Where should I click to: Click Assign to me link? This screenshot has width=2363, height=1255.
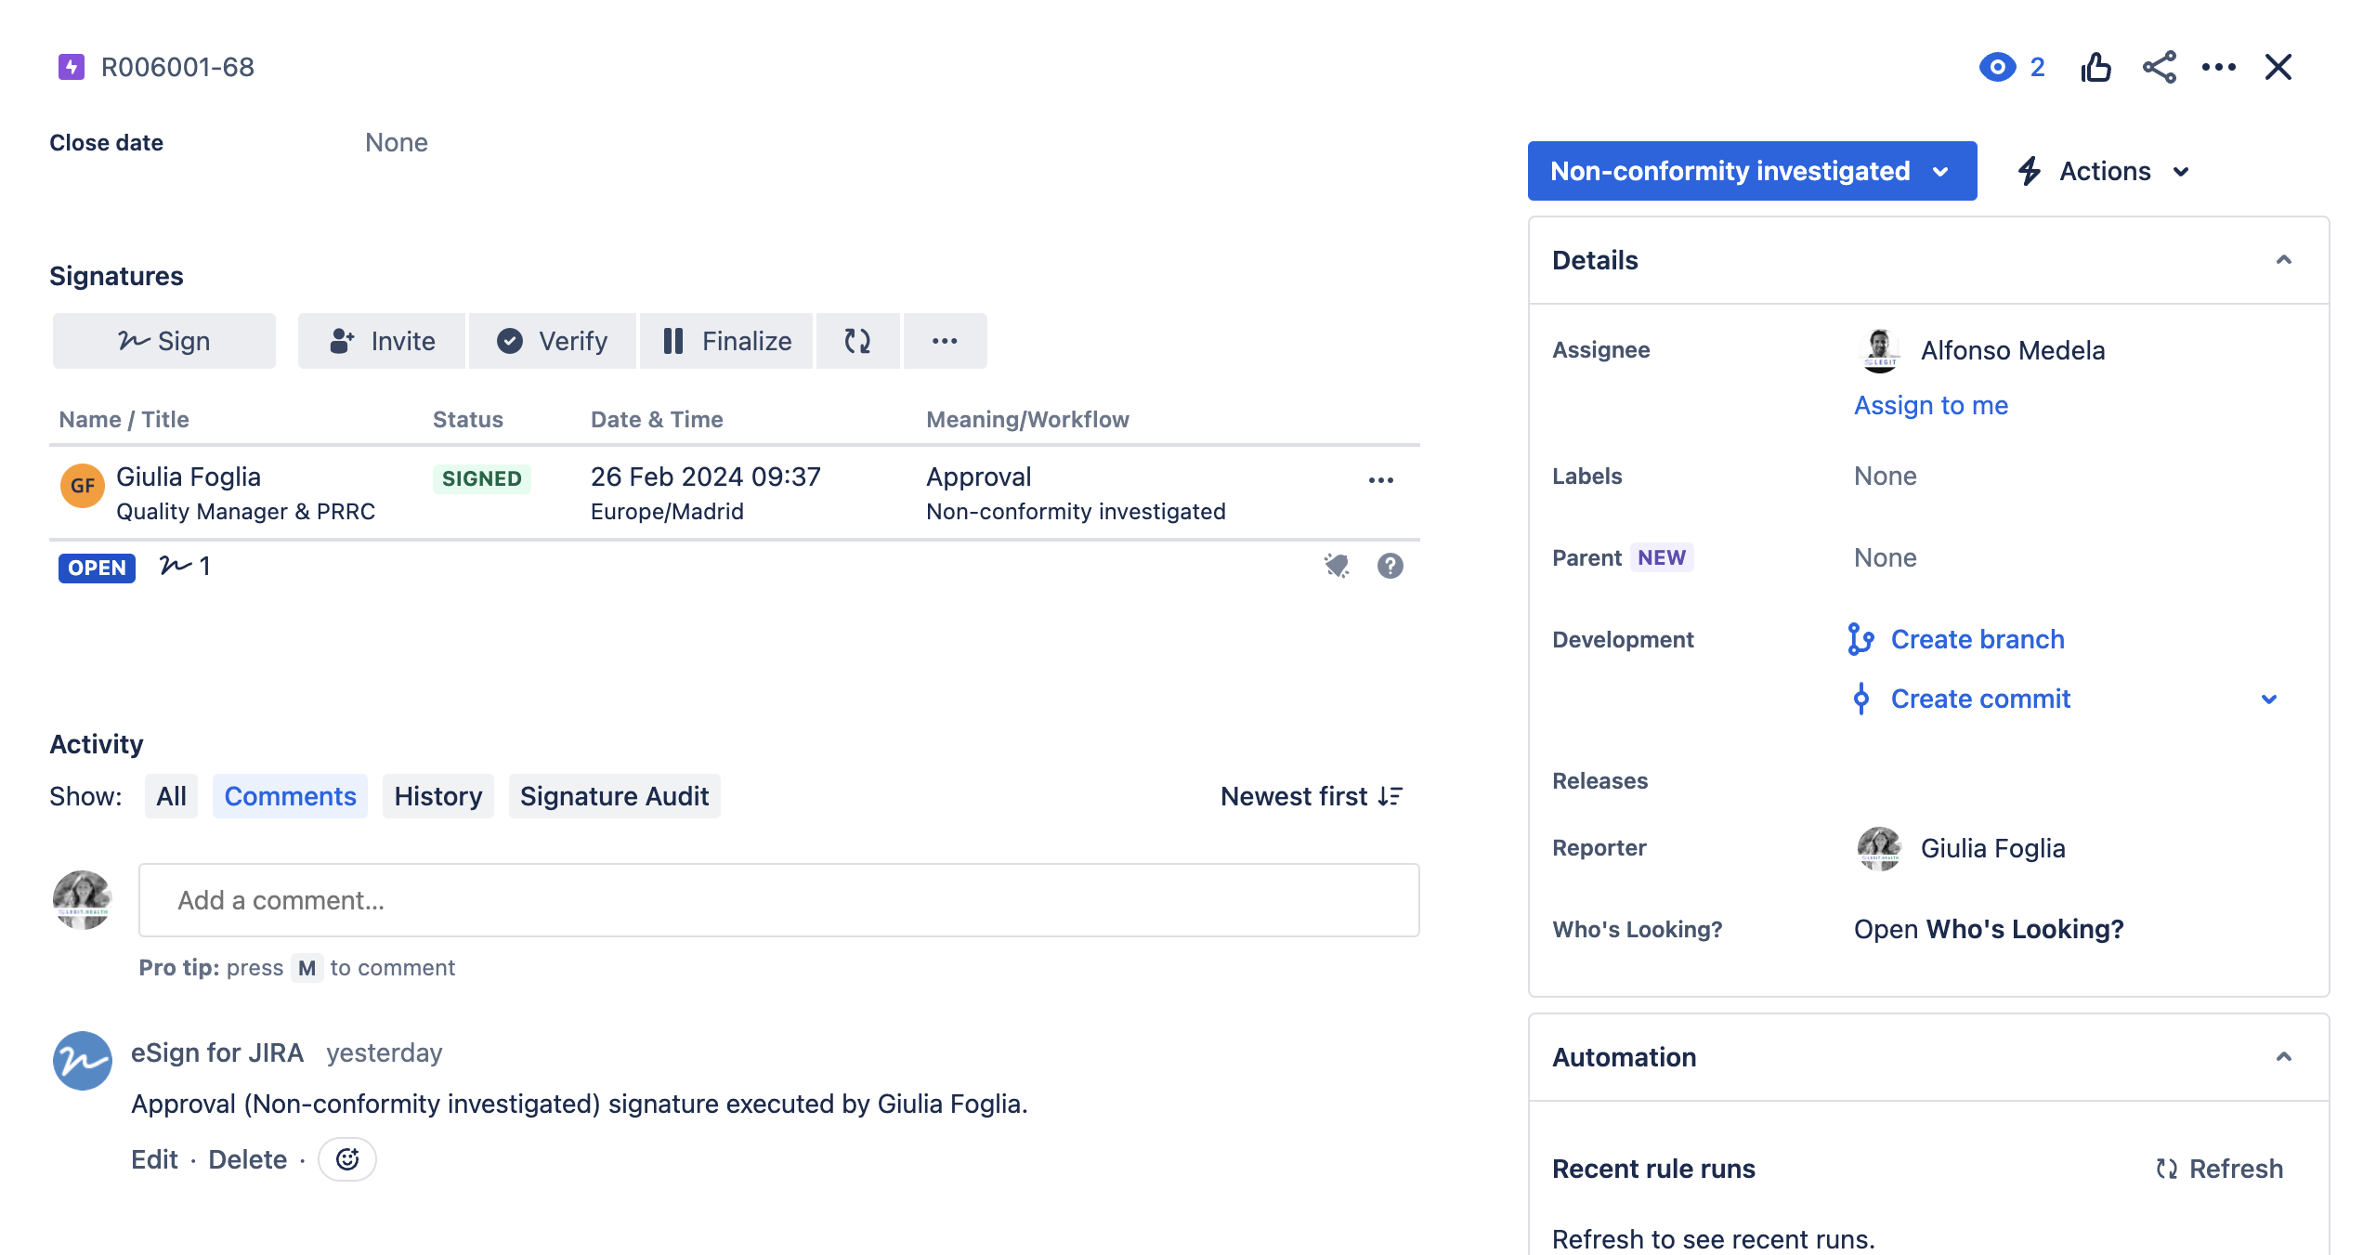click(1930, 405)
